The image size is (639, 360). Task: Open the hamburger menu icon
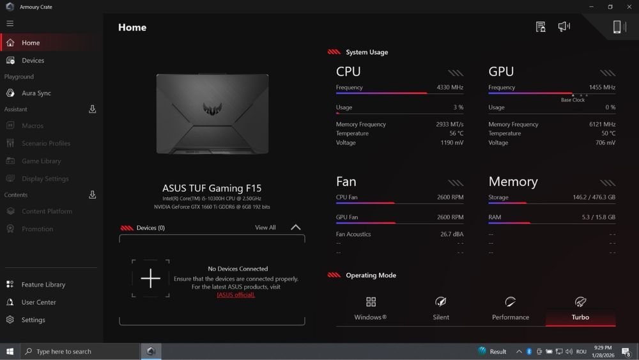pos(10,24)
